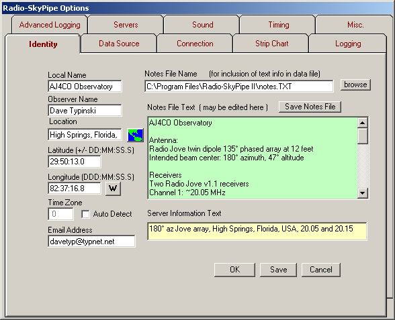Image resolution: width=395 pixels, height=320 pixels.
Task: Click the notes text scroll up arrow
Action: pos(363,123)
